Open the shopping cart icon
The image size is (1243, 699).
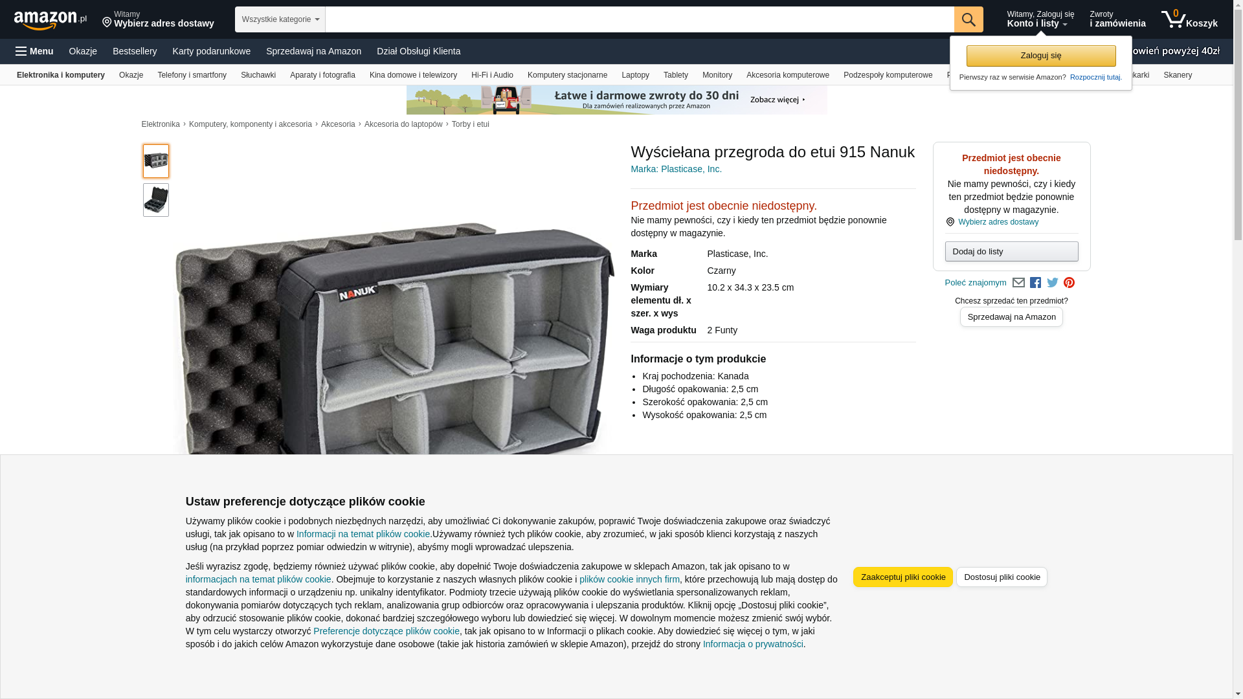[1189, 19]
